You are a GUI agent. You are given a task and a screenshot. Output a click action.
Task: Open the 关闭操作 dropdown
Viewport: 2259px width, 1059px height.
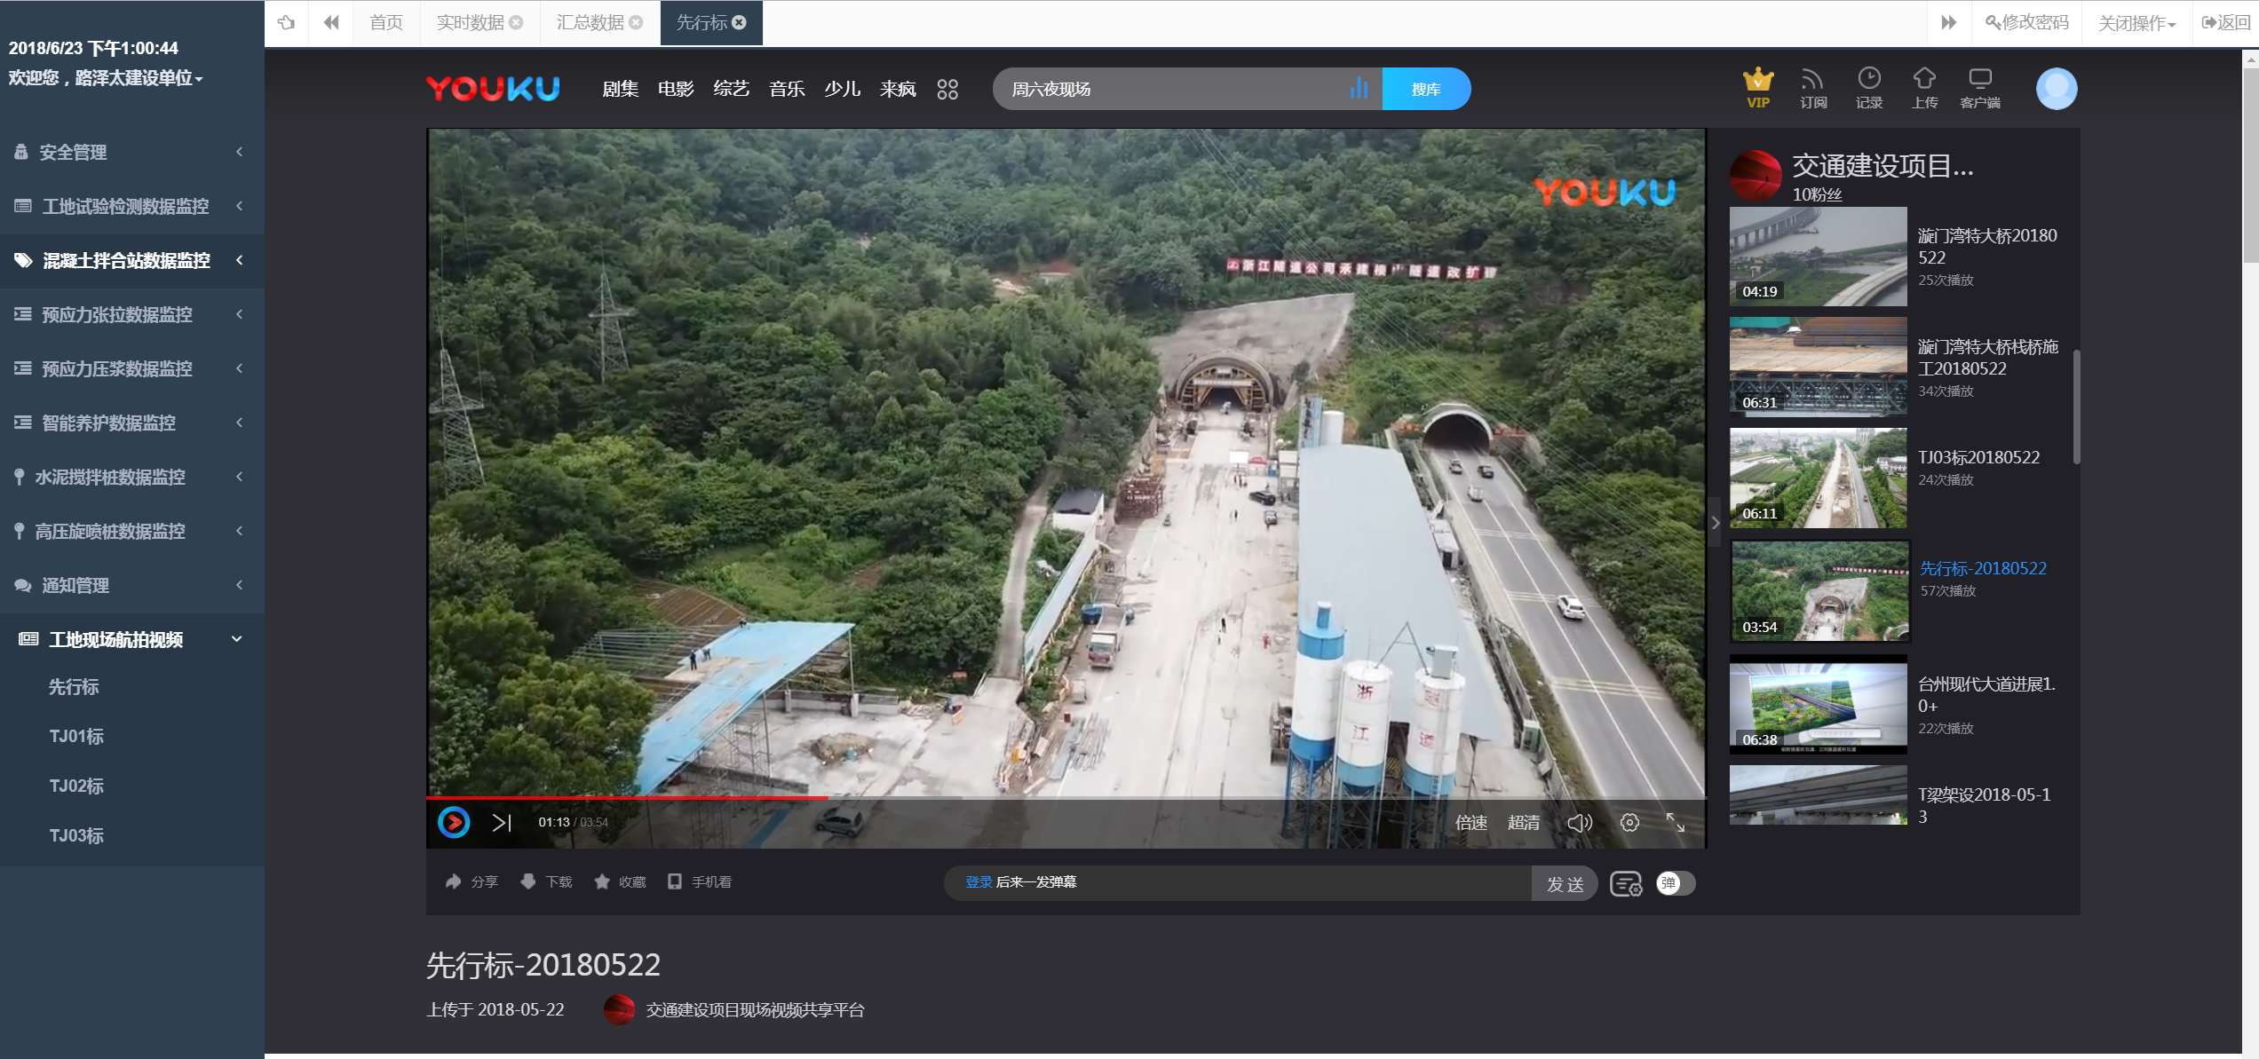(2136, 23)
